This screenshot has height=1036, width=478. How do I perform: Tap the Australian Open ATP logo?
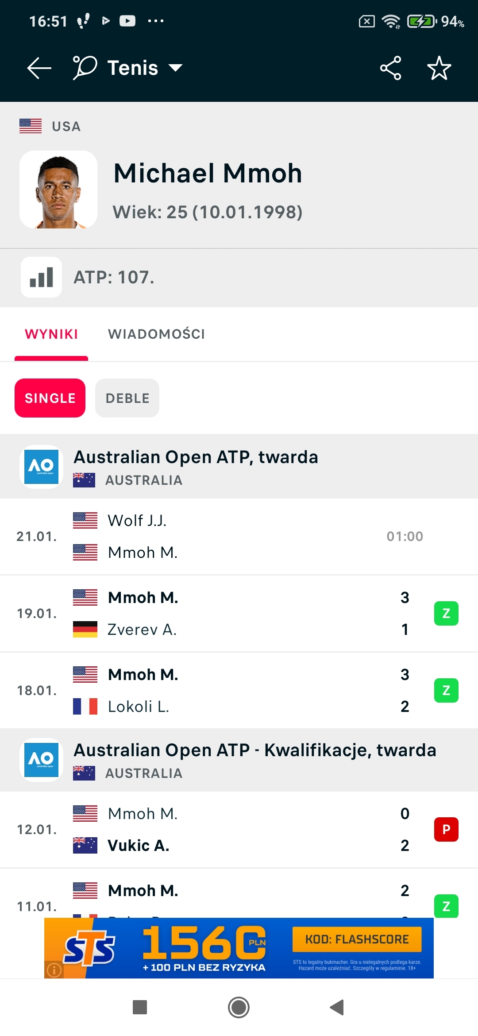pos(42,467)
